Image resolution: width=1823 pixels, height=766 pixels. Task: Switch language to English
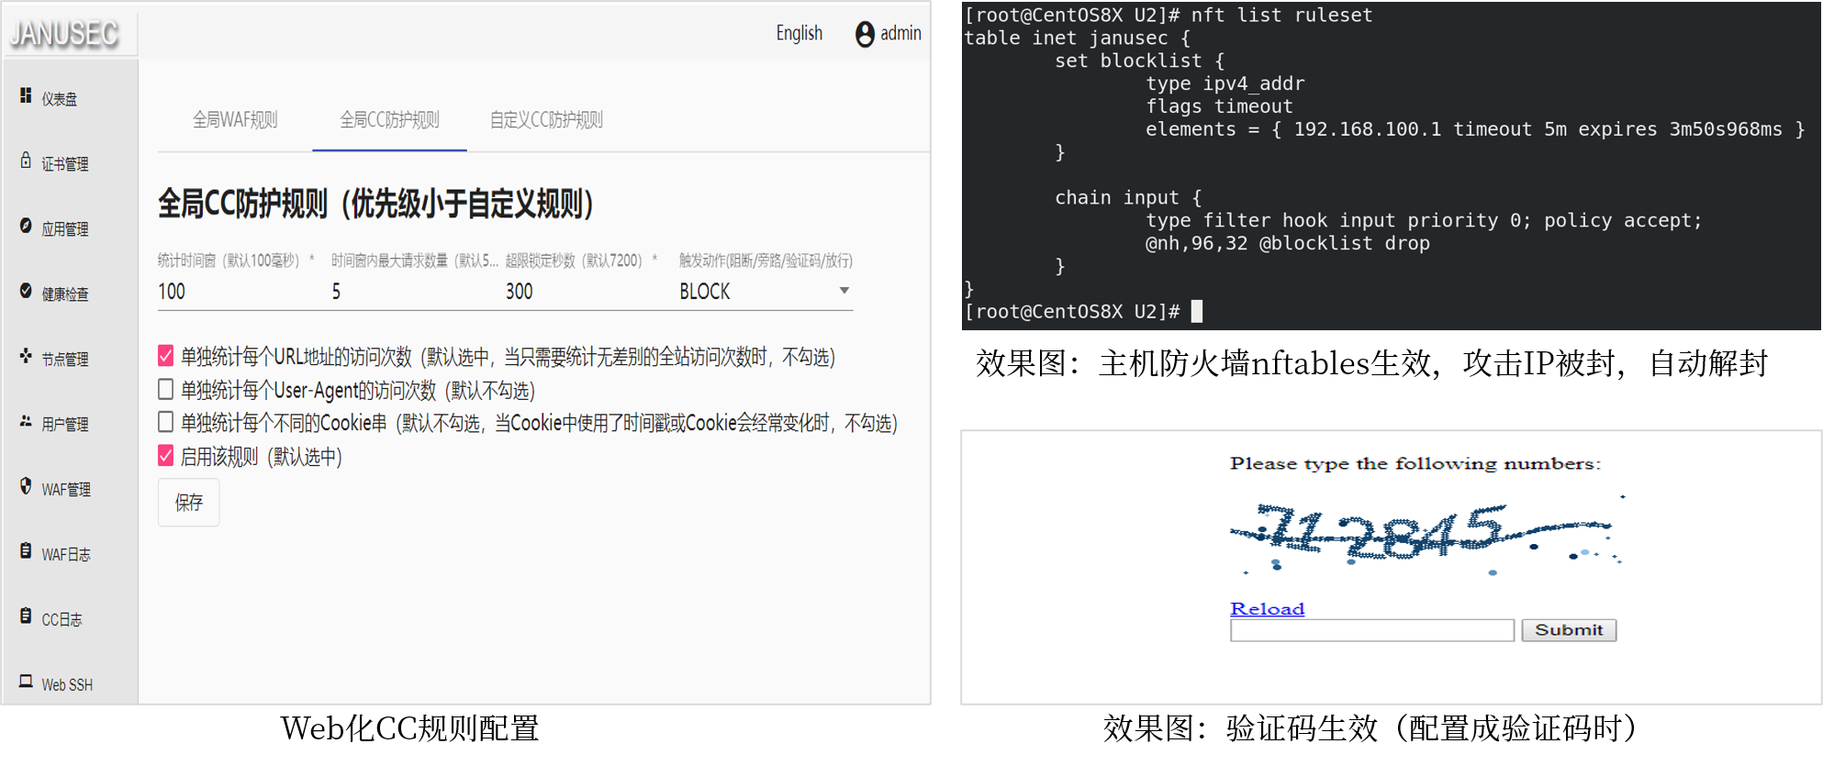click(x=799, y=34)
